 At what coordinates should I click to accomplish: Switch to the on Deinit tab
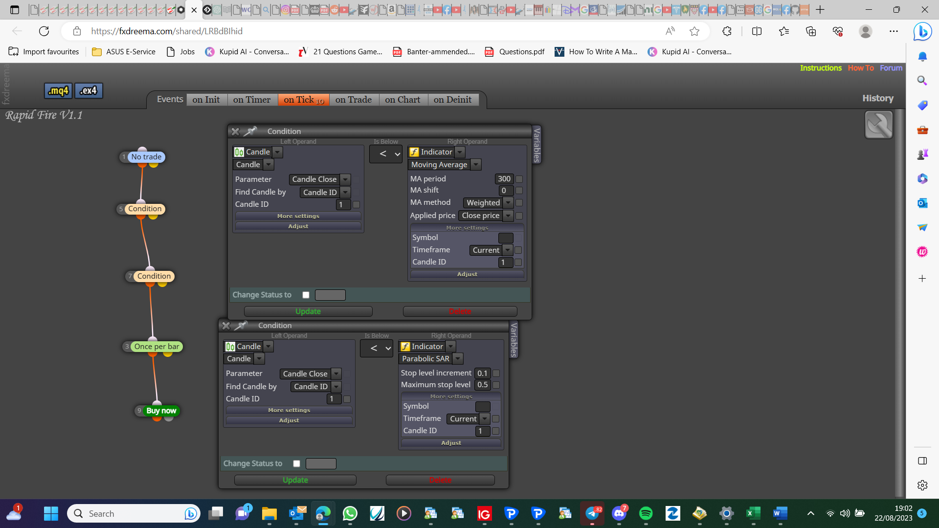[x=453, y=100]
